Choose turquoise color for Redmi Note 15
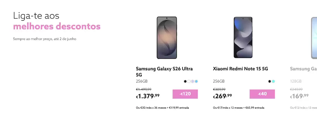 tap(273, 81)
